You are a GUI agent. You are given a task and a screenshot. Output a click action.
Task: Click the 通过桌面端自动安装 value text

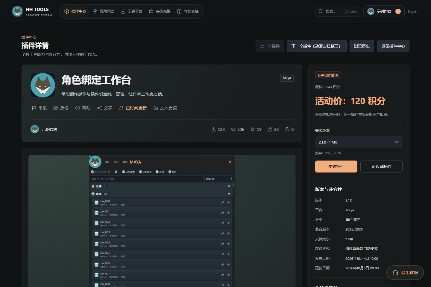[x=362, y=249]
